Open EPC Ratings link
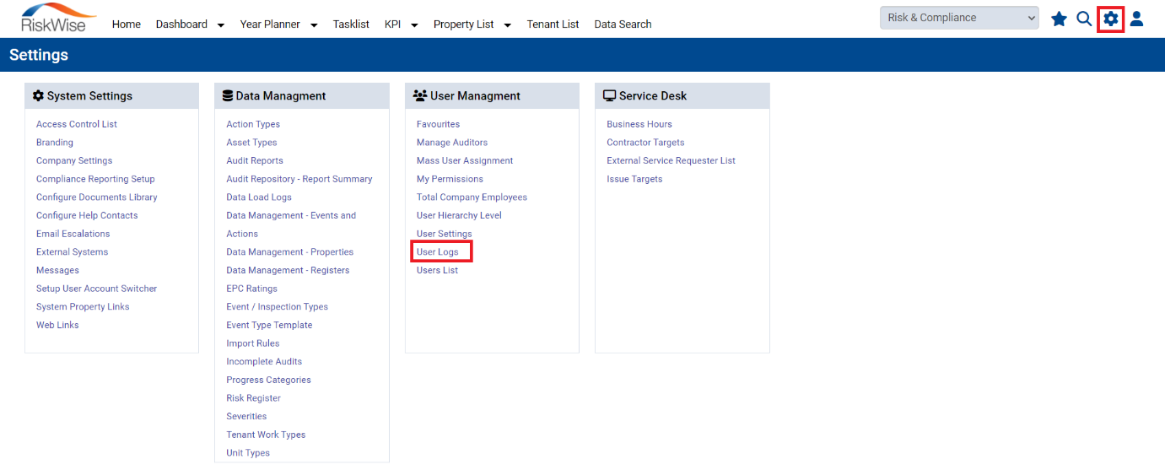The image size is (1165, 470). [x=251, y=289]
